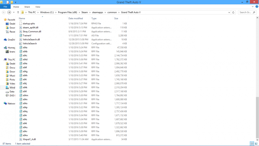Viewport: 259px width, 146px height.
Task: Open Data drive in navigation pane
Action: [x=10, y=92]
